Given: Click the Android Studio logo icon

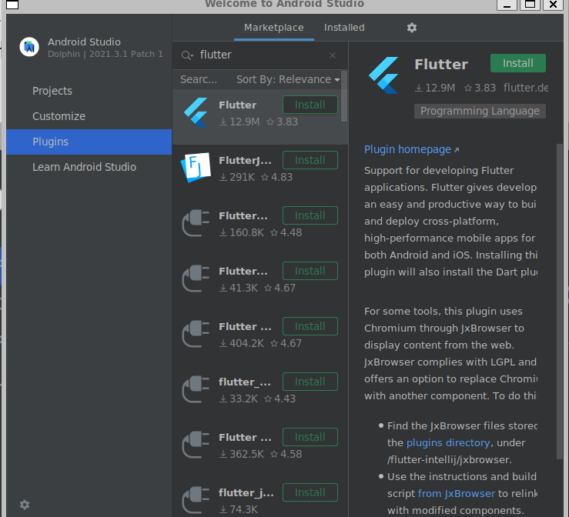Looking at the screenshot, I should 29,47.
